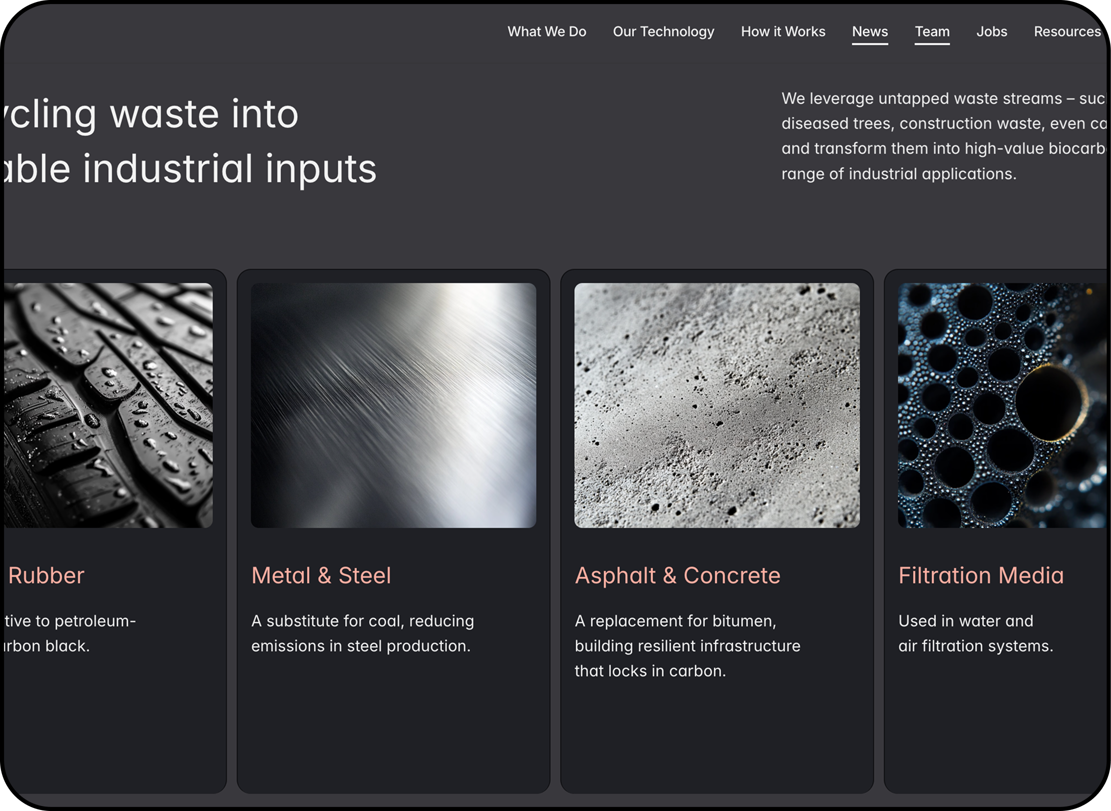Go to Our Technology page
Screen dimensions: 1111x811
pos(663,31)
